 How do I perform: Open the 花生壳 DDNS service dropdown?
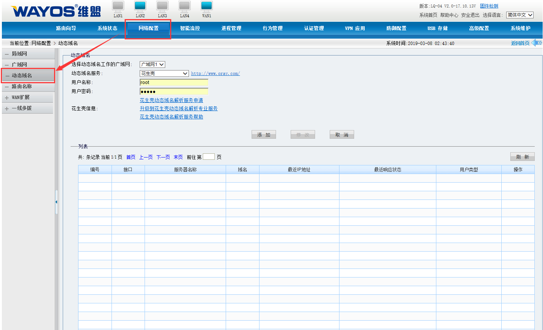(x=164, y=73)
